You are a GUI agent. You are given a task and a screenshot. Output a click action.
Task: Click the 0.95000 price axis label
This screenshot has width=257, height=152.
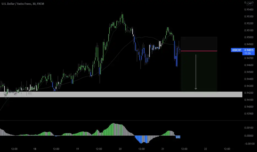[x=249, y=37]
